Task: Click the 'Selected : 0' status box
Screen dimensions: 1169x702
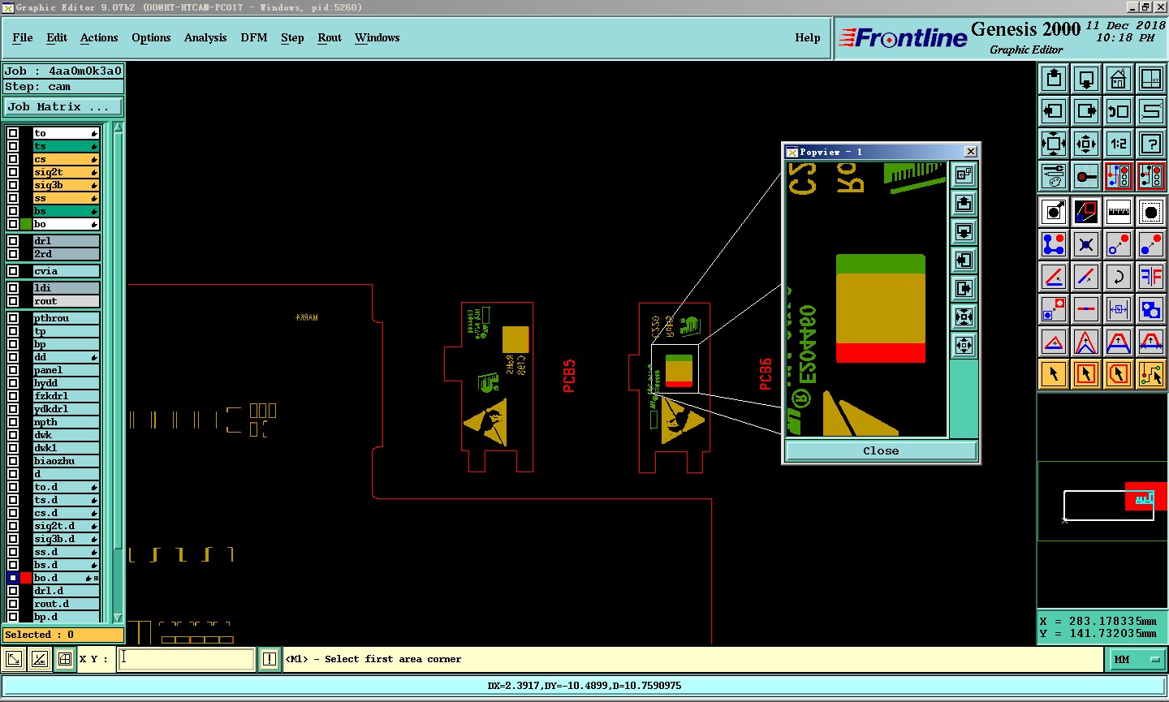Action: pyautogui.click(x=63, y=635)
